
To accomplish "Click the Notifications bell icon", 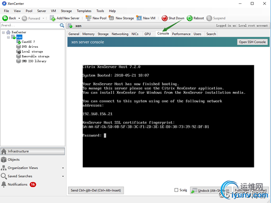I will tap(3, 184).
